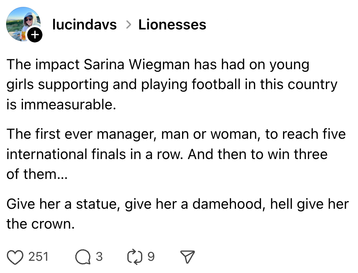358x273 pixels.
Task: Click the chevron between lucindavs and Lionesses
Action: 128,25
